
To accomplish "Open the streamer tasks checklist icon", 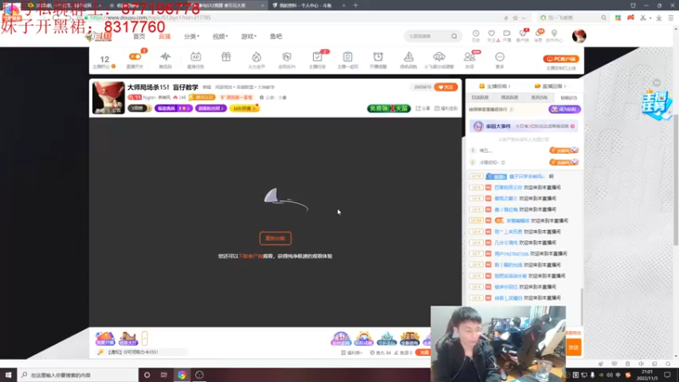I will pos(317,57).
